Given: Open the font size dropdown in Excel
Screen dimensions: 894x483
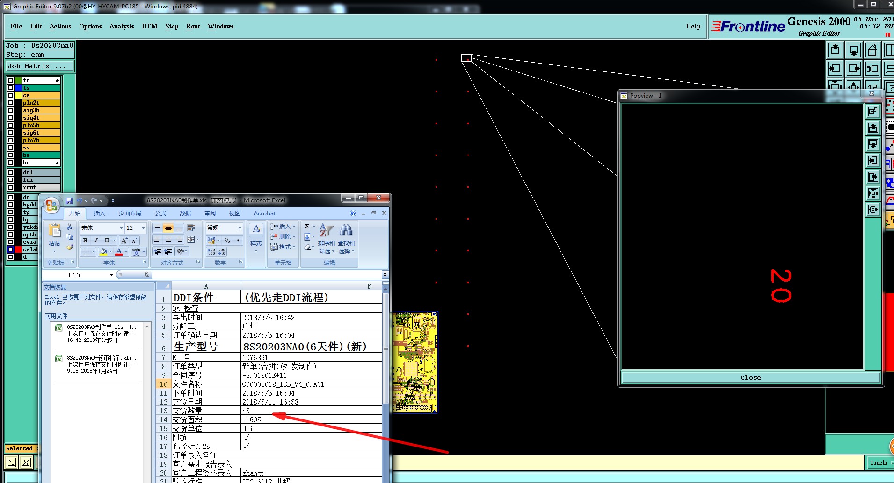Looking at the screenshot, I should (143, 228).
